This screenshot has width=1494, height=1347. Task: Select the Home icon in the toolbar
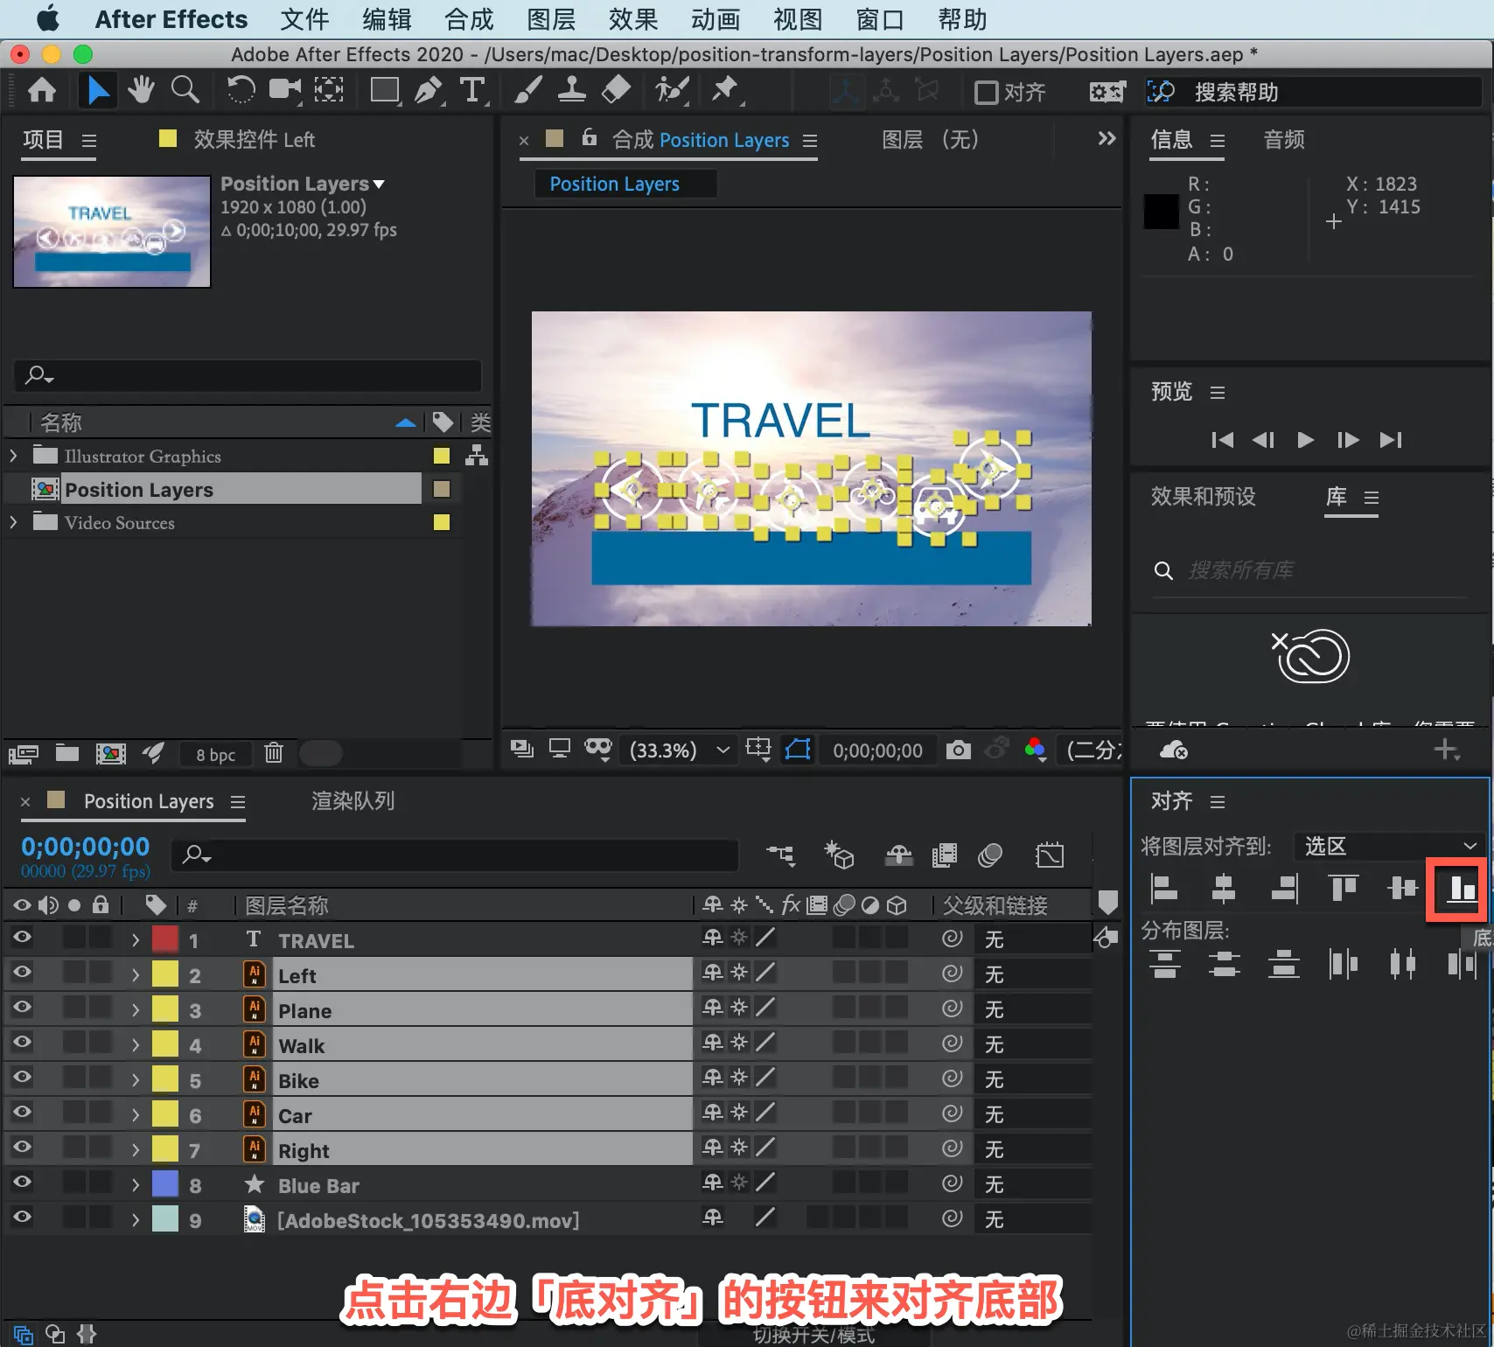tap(42, 90)
